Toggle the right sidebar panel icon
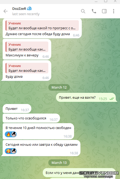This screenshot has height=179, width=120. tap(104, 11)
